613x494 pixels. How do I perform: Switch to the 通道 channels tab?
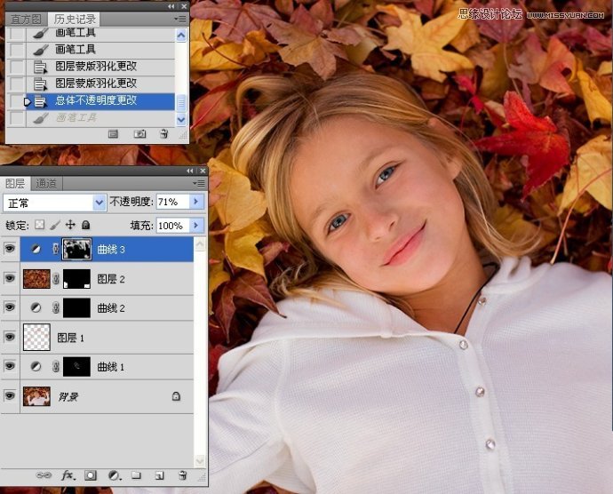(46, 184)
